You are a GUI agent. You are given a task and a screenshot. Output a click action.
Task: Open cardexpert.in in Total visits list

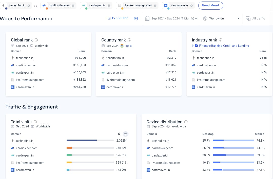pyautogui.click(x=25, y=155)
